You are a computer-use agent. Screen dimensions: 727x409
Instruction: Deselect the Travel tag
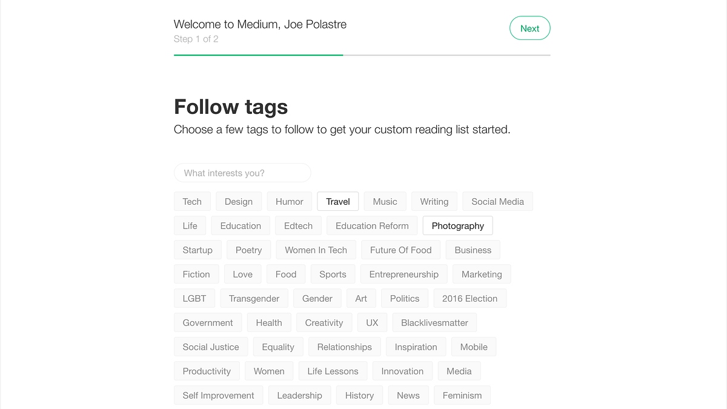(x=338, y=202)
